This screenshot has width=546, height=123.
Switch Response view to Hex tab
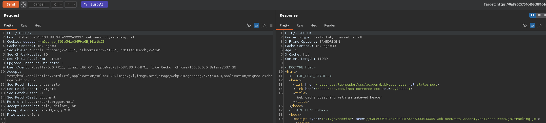click(314, 25)
